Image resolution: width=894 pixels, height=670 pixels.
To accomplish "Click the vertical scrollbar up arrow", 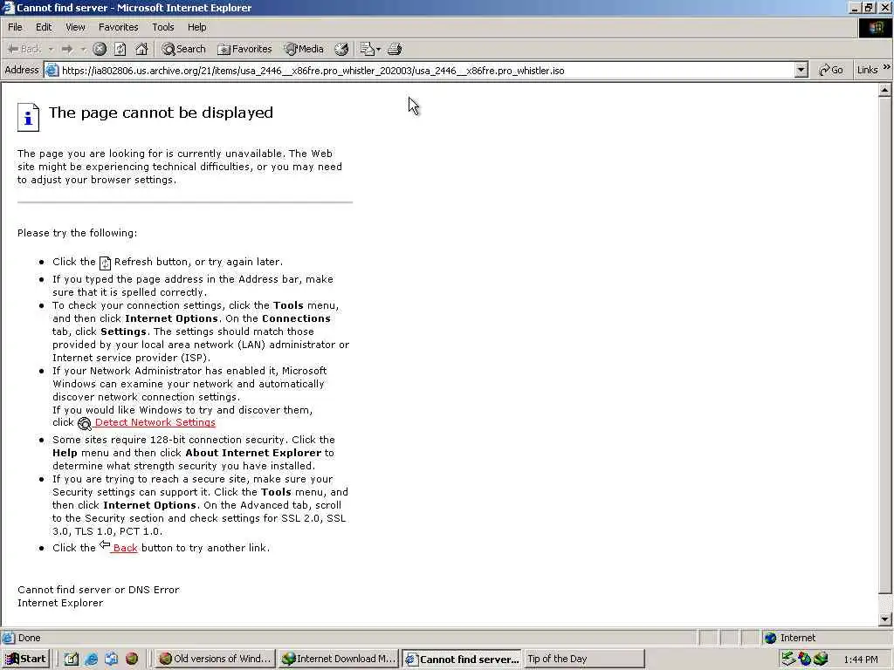I will pos(885,90).
